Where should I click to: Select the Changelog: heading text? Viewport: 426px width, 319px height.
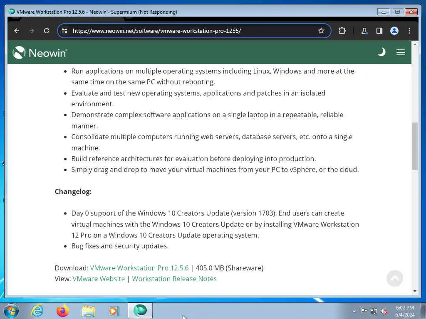pyautogui.click(x=73, y=191)
